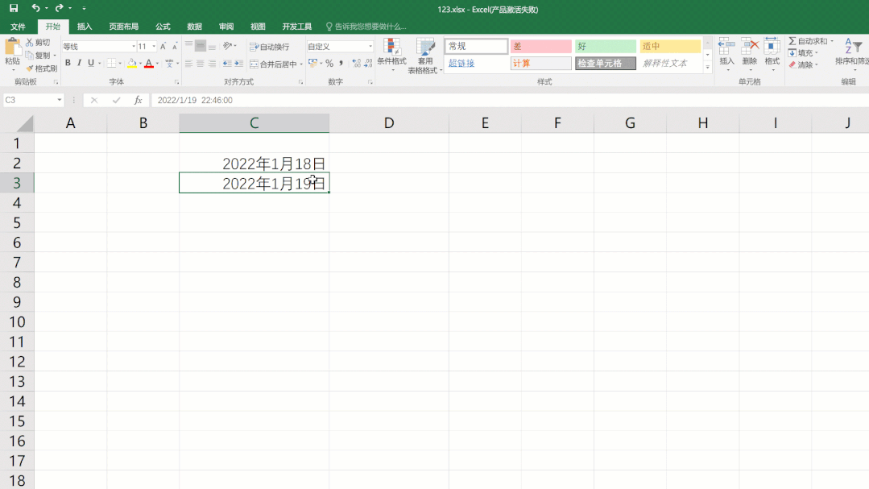Image resolution: width=869 pixels, height=489 pixels.
Task: Click the formula bar cancel X button
Action: (x=94, y=101)
